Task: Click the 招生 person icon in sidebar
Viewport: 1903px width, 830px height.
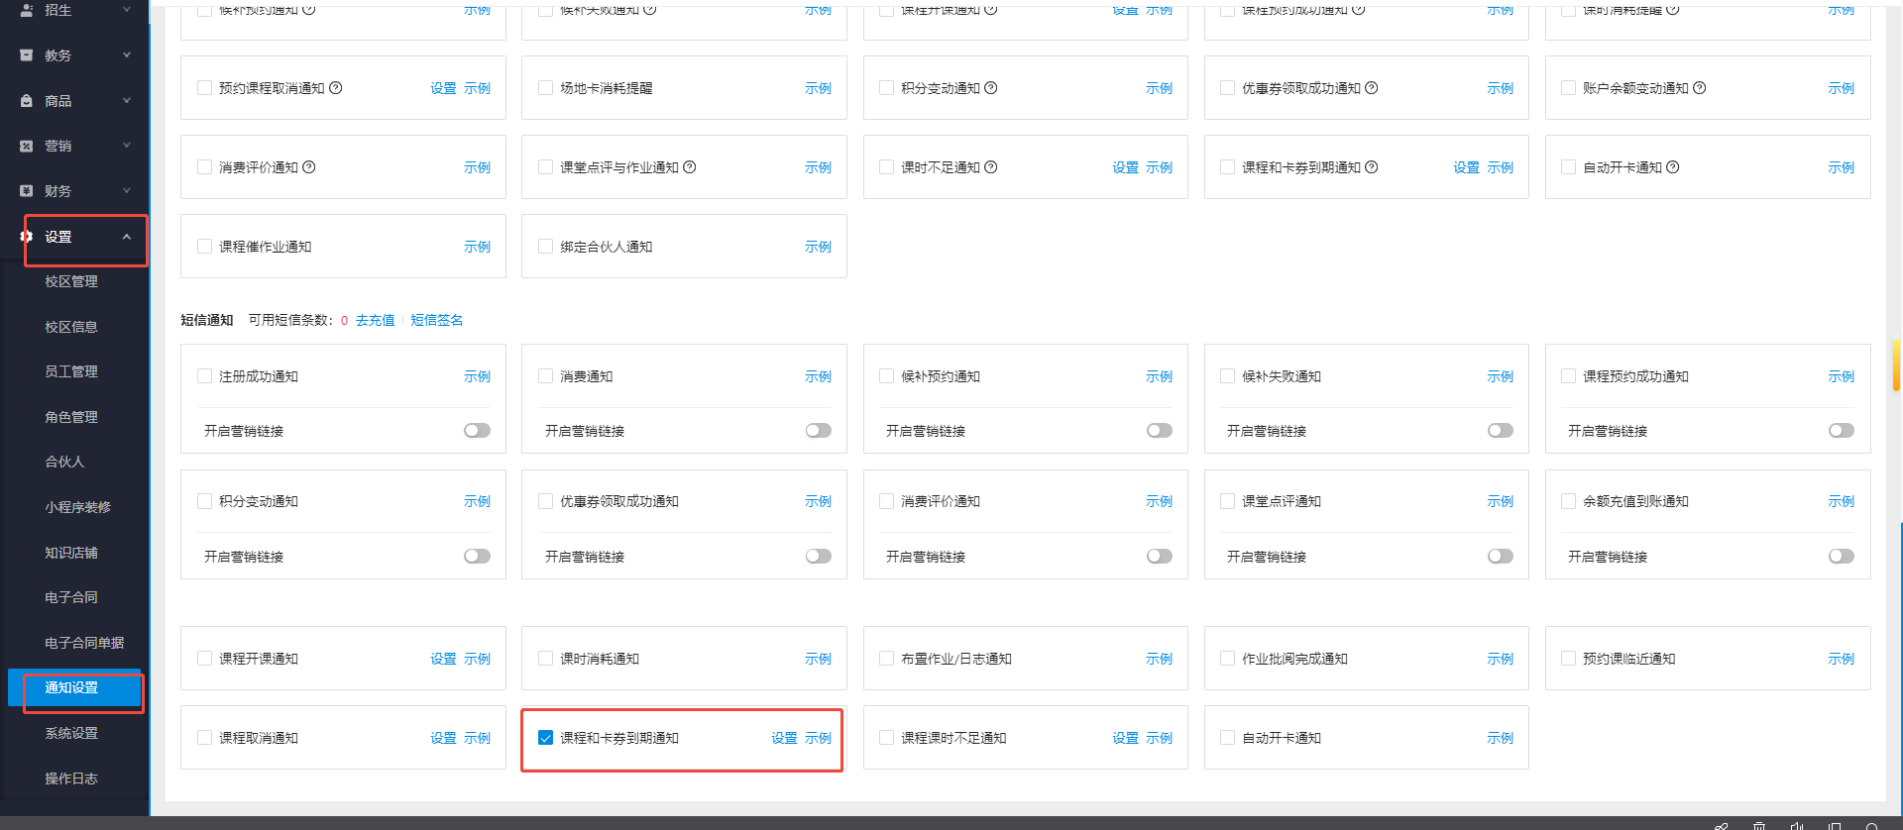Action: coord(27,10)
